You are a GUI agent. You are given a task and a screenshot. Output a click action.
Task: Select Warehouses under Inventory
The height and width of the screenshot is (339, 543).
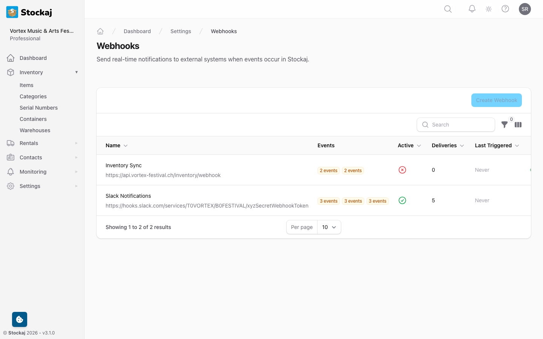(x=35, y=130)
